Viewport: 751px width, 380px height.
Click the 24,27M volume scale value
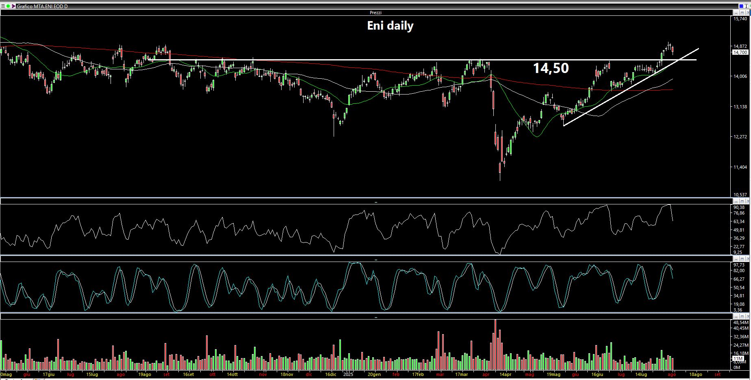point(741,345)
